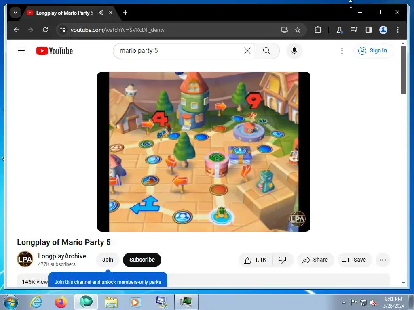Open Chrome Labs flask icon
This screenshot has width=414, height=310.
[339, 30]
